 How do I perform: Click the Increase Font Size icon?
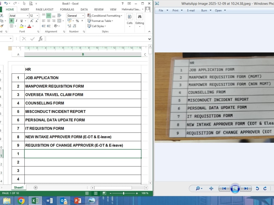pyautogui.click(x=32, y=21)
